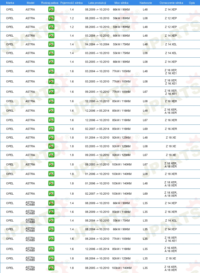200x273 pixels.
Task: Click 55kW / 75KM in the 04.2004 row
Action: (121, 44)
